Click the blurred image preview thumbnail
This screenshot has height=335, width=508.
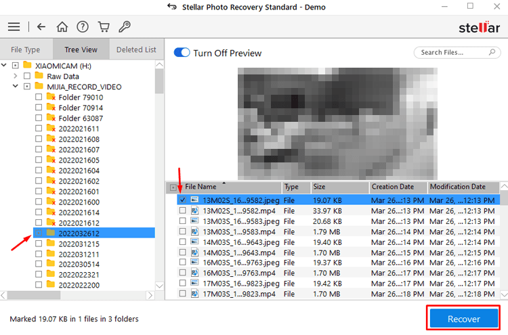click(x=337, y=124)
